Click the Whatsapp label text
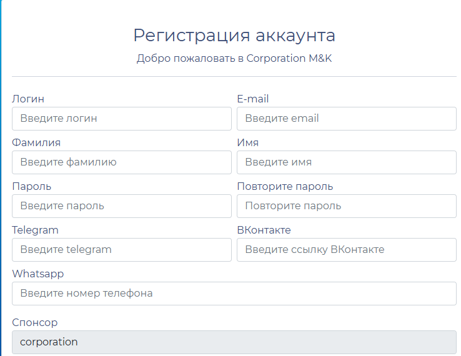The image size is (461, 356). pos(37,274)
